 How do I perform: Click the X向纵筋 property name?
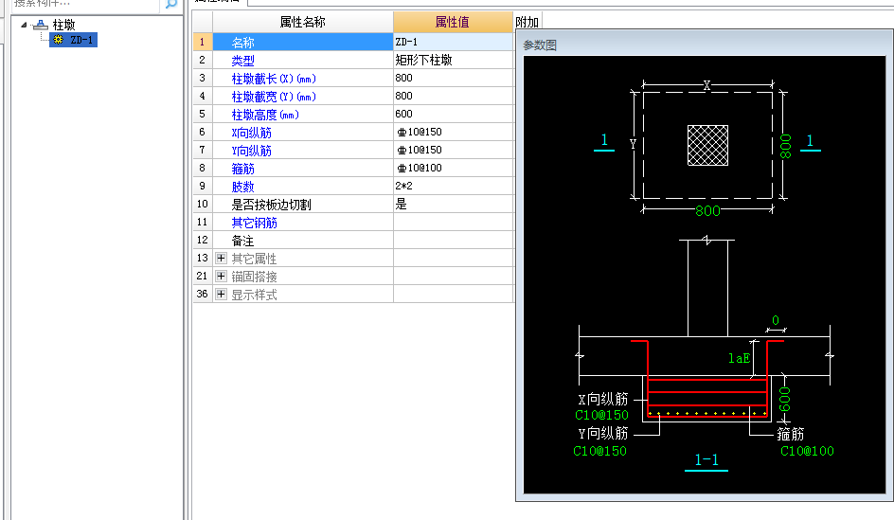(x=252, y=133)
